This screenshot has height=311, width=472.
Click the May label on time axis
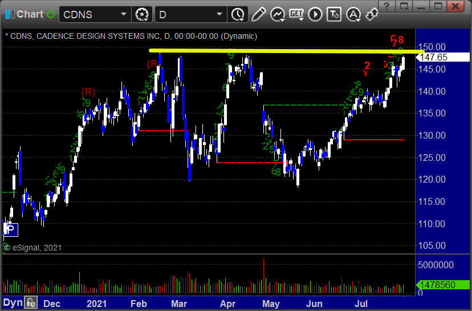[x=271, y=304]
